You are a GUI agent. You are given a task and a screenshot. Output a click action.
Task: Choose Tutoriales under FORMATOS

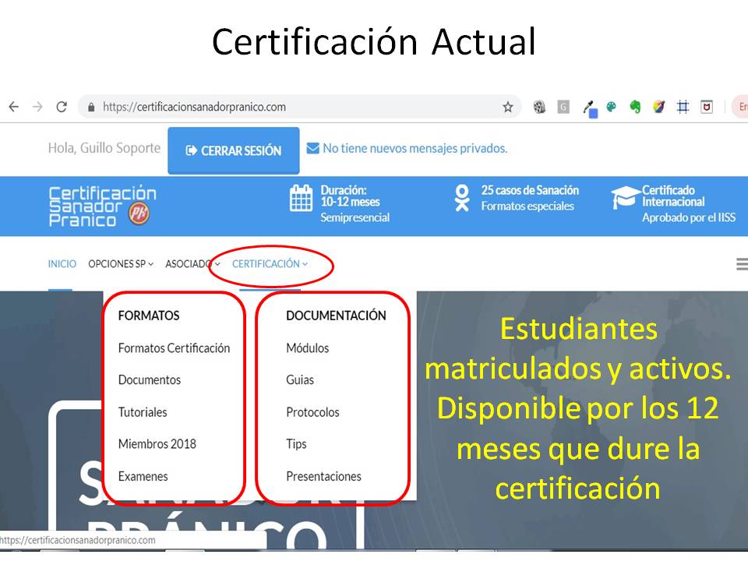pyautogui.click(x=143, y=412)
